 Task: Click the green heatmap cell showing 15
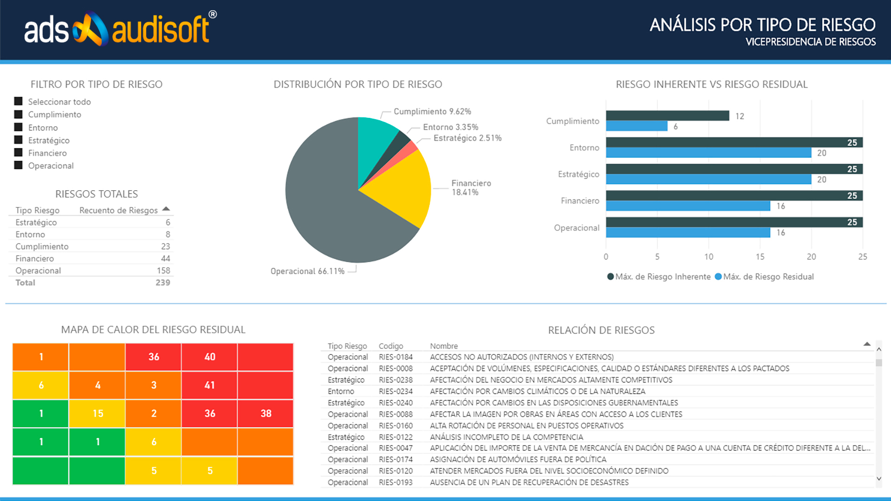click(97, 413)
